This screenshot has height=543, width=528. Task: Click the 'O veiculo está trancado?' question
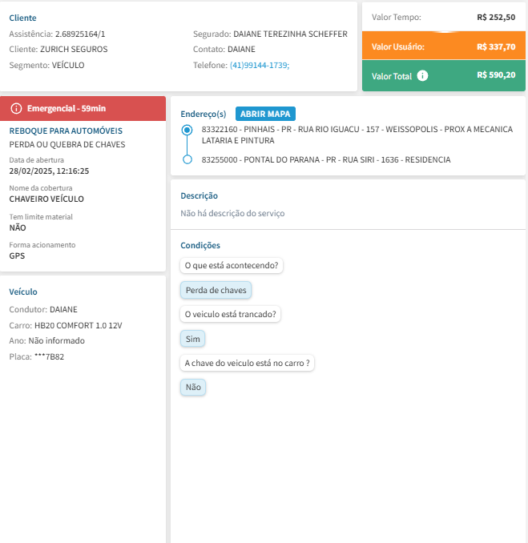click(230, 314)
